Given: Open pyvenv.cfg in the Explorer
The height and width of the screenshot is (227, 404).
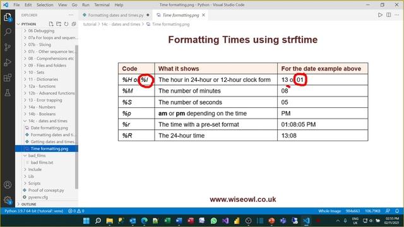Looking at the screenshot, I should coord(38,197).
